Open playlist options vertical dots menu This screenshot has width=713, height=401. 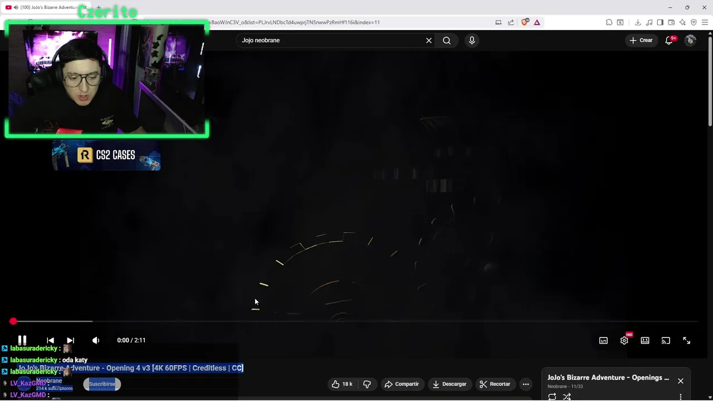click(x=681, y=397)
